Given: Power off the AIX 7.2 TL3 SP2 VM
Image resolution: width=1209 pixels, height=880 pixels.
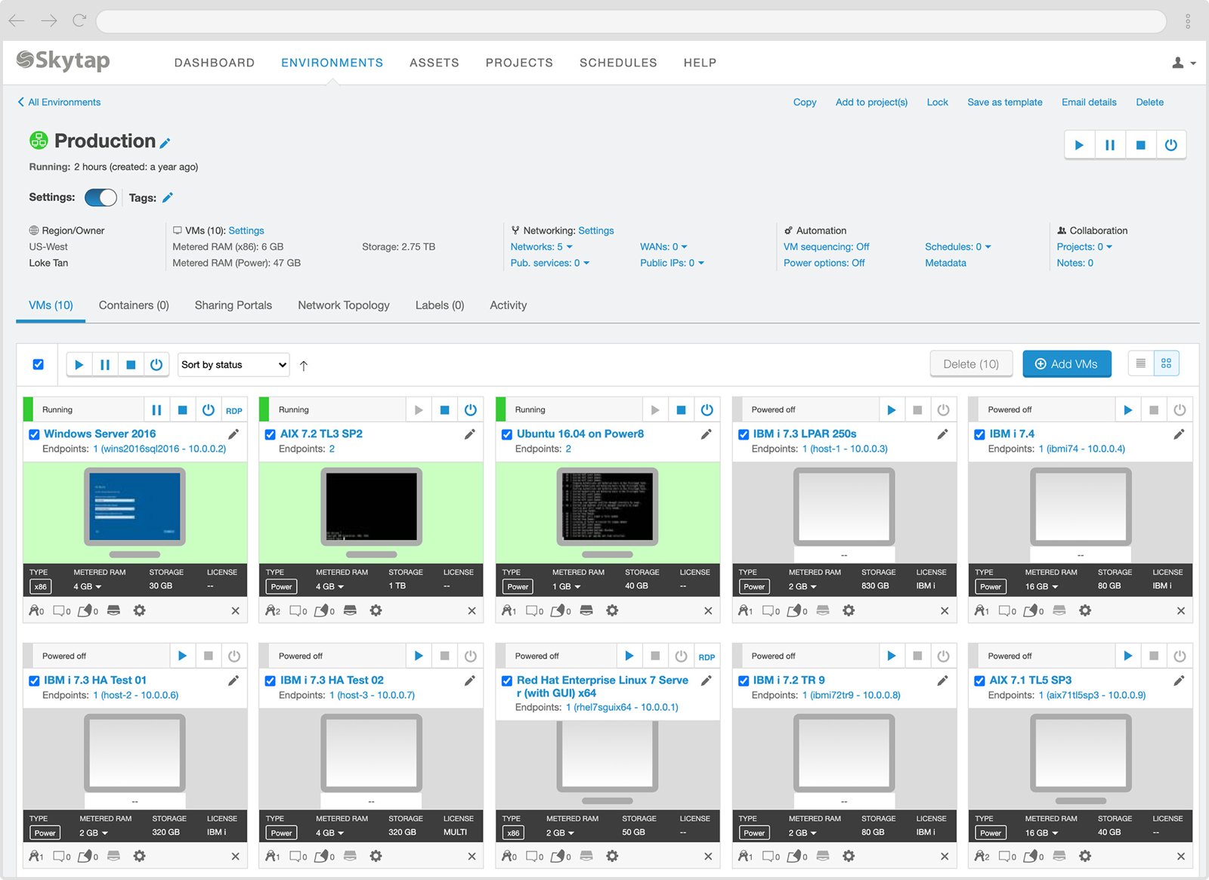Looking at the screenshot, I should pyautogui.click(x=470, y=410).
